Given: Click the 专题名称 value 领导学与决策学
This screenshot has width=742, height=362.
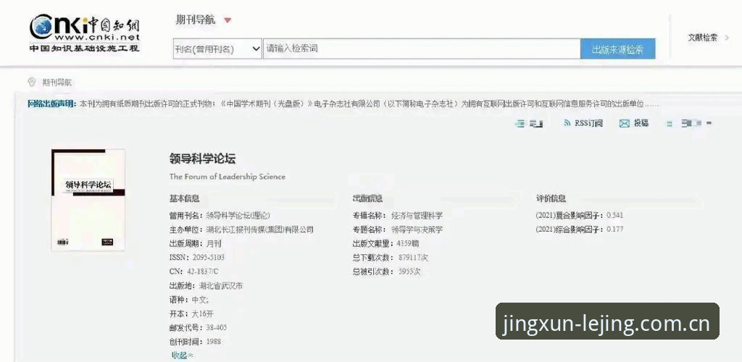Looking at the screenshot, I should pos(417,230).
